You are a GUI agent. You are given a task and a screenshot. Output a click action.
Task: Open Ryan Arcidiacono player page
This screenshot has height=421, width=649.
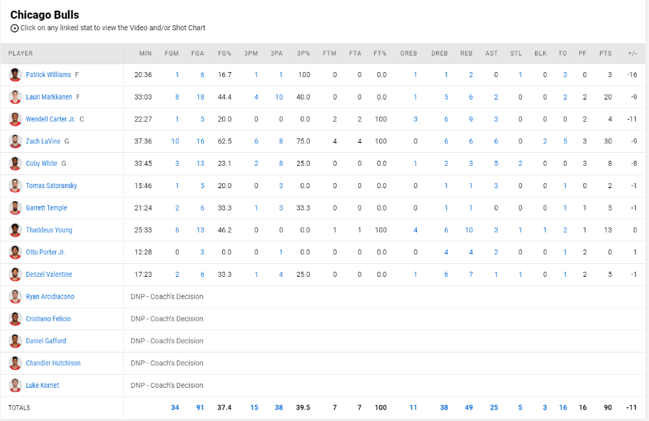pyautogui.click(x=50, y=296)
